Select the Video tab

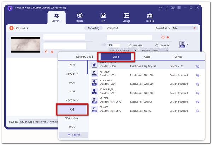(x=116, y=57)
